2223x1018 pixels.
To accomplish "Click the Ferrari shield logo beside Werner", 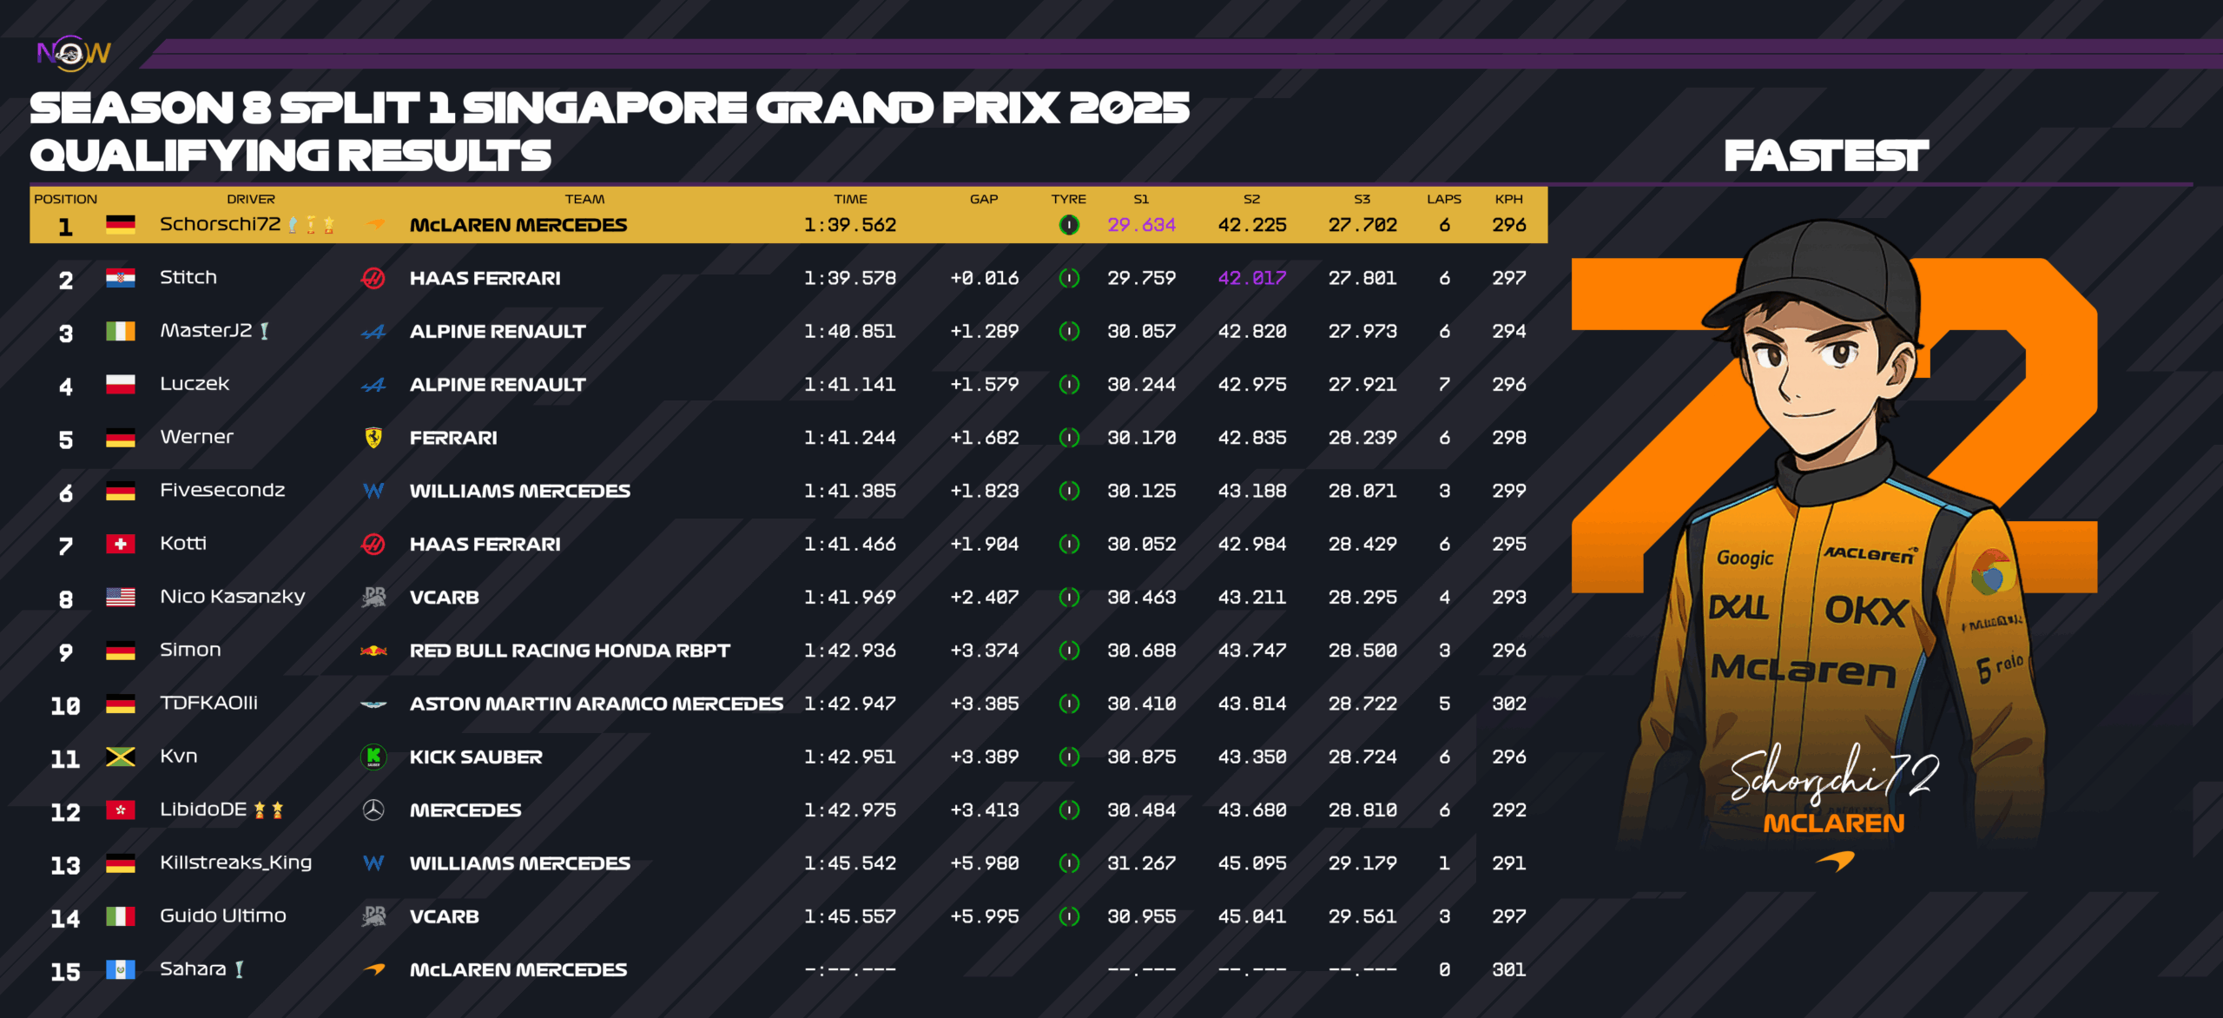I will [373, 438].
